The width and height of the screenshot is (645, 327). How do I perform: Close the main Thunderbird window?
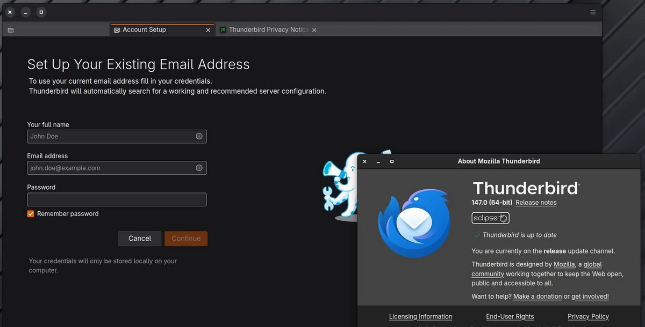(10, 12)
